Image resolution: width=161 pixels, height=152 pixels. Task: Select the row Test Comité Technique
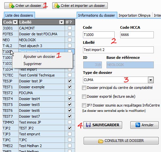point(39,75)
